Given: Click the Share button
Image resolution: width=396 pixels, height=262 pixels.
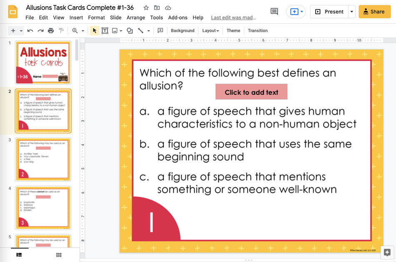Looking at the screenshot, I should click(x=374, y=12).
